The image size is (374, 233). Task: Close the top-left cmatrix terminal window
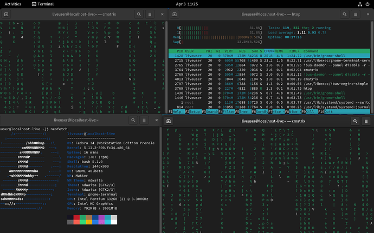162,14
